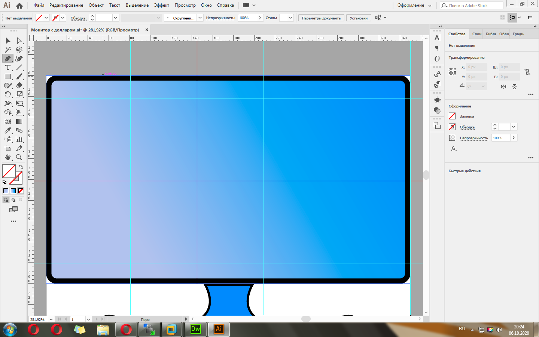The width and height of the screenshot is (539, 337).
Task: Expand stroke weight dropdown in Properties panel
Action: tap(514, 127)
